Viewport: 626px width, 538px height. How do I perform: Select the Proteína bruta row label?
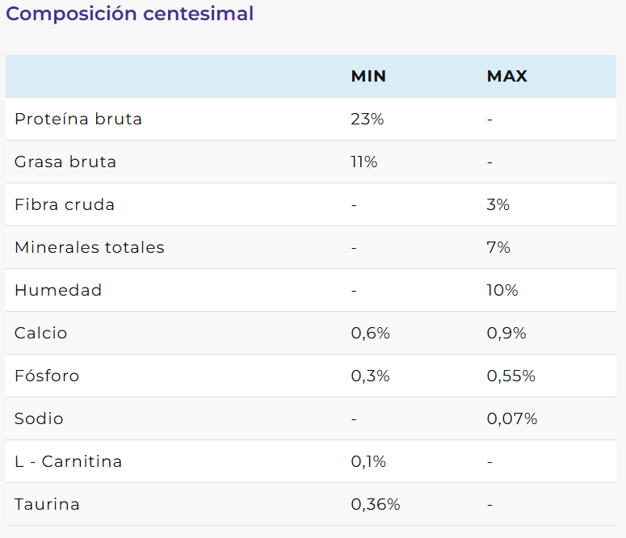coord(78,119)
